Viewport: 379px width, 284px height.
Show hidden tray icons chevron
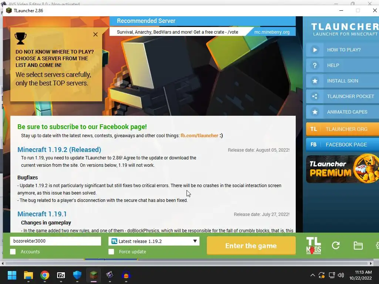pos(312,275)
